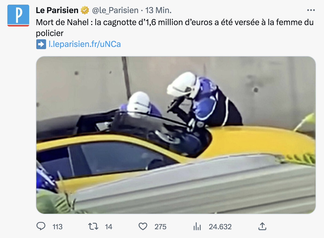Open the 13 Min. timestamp
The width and height of the screenshot is (324, 238).
click(158, 10)
